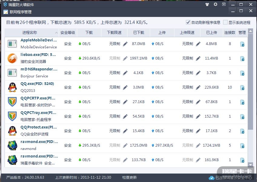The width and height of the screenshot is (257, 182).
Task: Select mDNSResponder process name
Action: (39, 69)
